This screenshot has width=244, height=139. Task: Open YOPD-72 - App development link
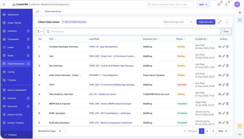coord(103,47)
